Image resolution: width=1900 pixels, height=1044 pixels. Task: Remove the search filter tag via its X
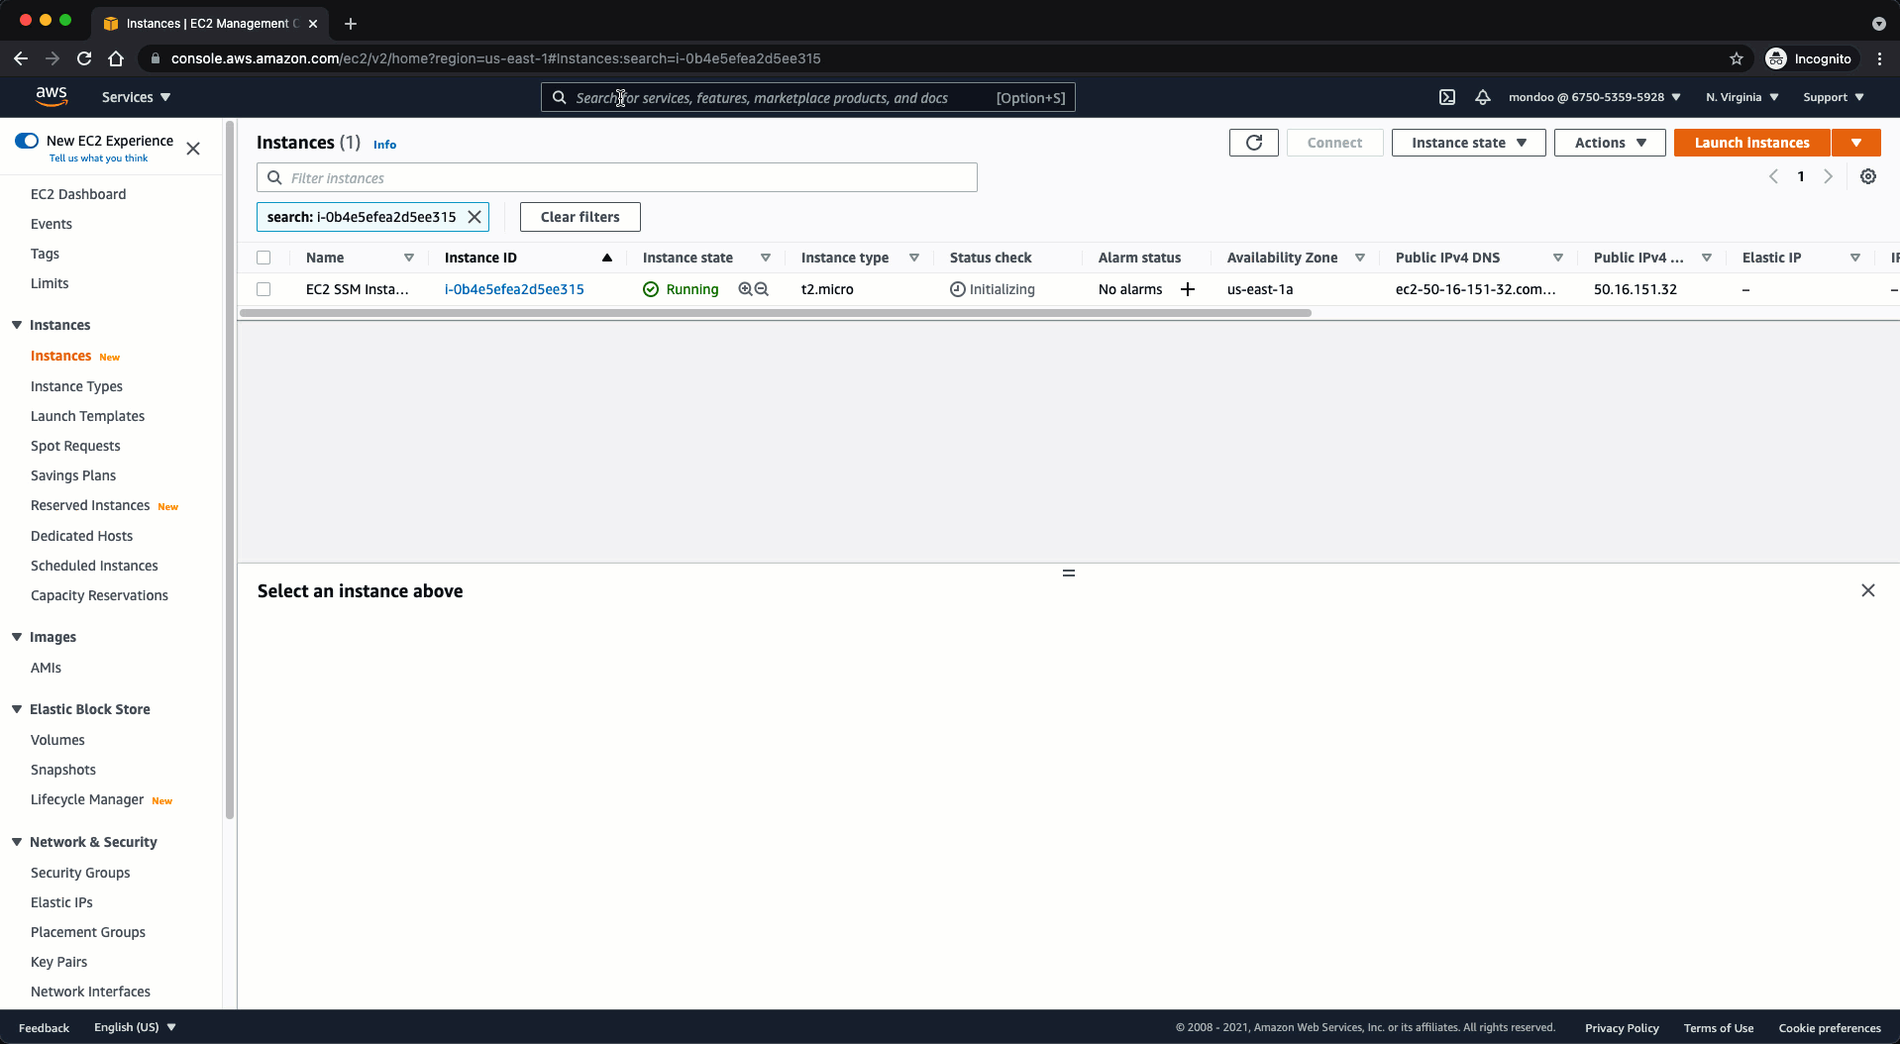point(474,216)
